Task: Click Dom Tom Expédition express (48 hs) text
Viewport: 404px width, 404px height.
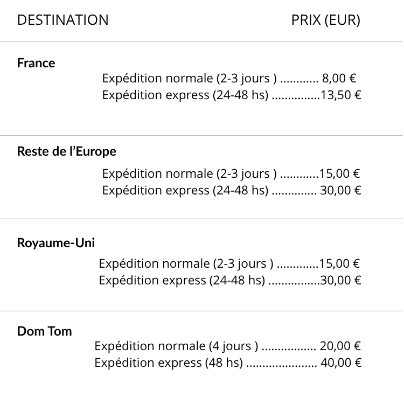Action: pos(169,363)
